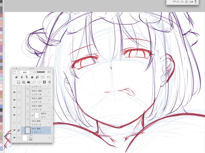Pick the olive green palette swatch

point(1,134)
